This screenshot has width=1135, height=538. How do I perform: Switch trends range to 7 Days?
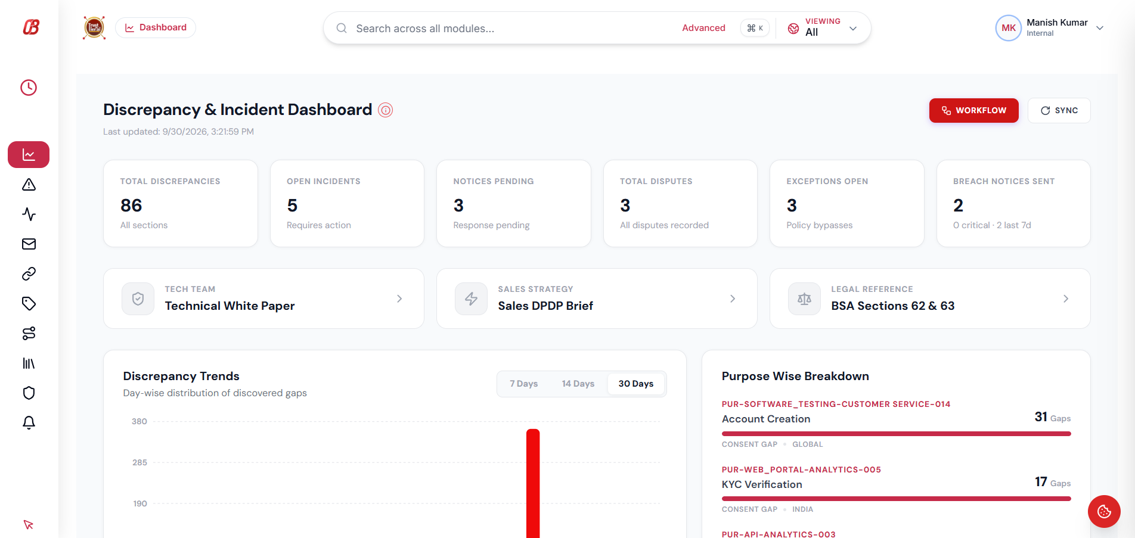tap(524, 384)
